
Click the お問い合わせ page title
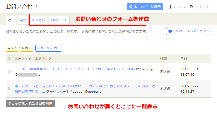pos(22,7)
